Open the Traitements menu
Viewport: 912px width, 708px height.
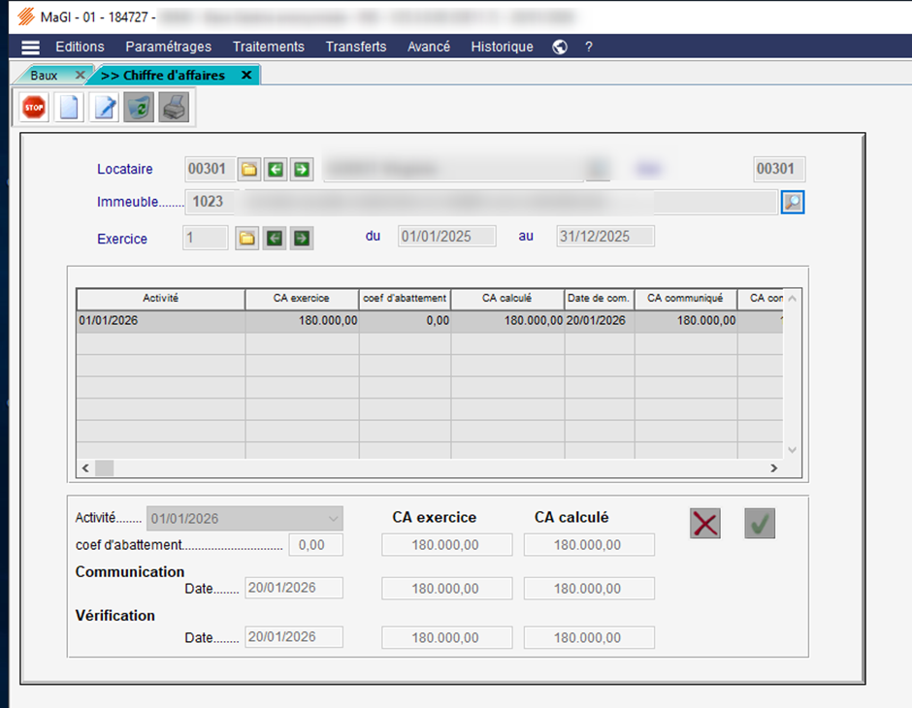pos(268,47)
